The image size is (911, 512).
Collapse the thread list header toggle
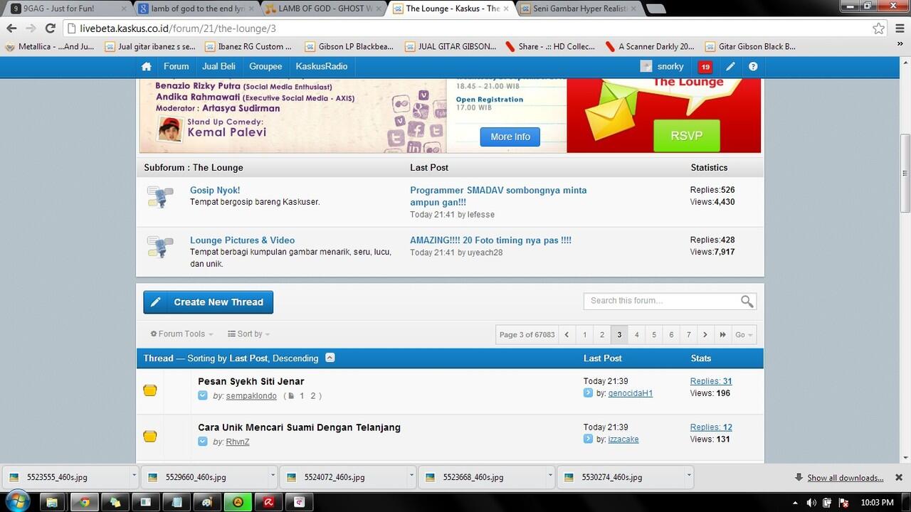click(x=330, y=358)
